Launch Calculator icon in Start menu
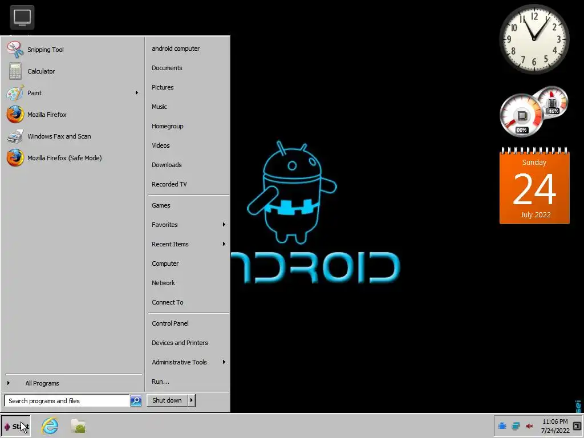 (x=15, y=71)
